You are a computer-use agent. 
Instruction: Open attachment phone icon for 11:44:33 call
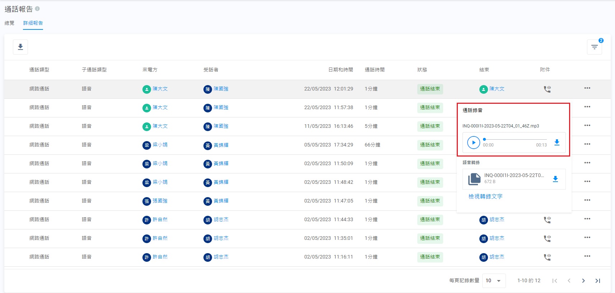tap(547, 220)
